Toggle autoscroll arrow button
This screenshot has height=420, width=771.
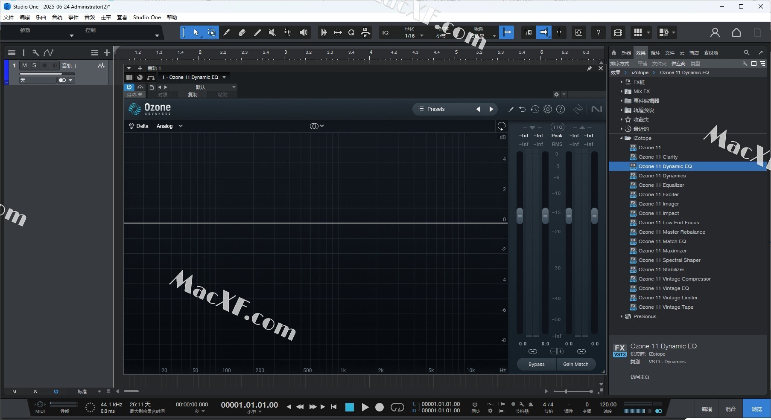(x=543, y=32)
